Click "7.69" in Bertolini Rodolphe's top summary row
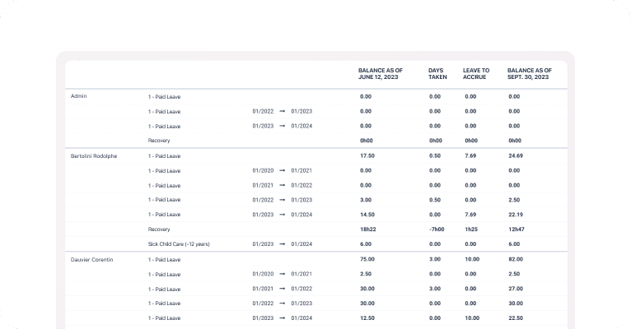The image size is (631, 329). [470, 155]
